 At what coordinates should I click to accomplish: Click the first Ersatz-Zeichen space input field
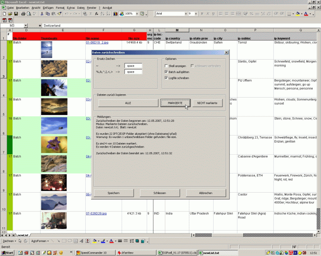pos(133,66)
